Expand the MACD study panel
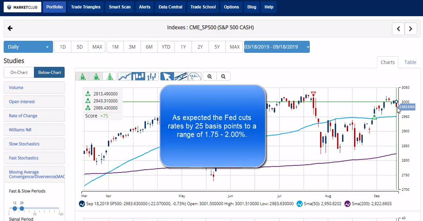Image resolution: width=423 pixels, height=221 pixels. pyautogui.click(x=34, y=174)
